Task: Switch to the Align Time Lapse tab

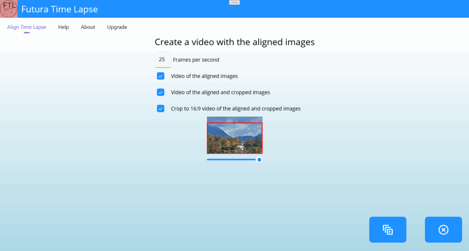Action: click(27, 27)
